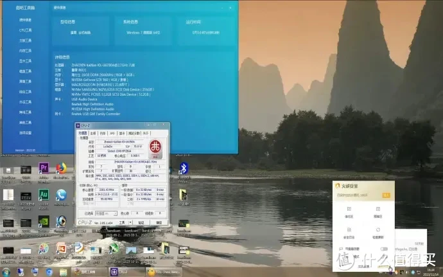This screenshot has width=443, height=277.
Task: Switch to the SPD tab in CPU-Z
Action: (112, 133)
